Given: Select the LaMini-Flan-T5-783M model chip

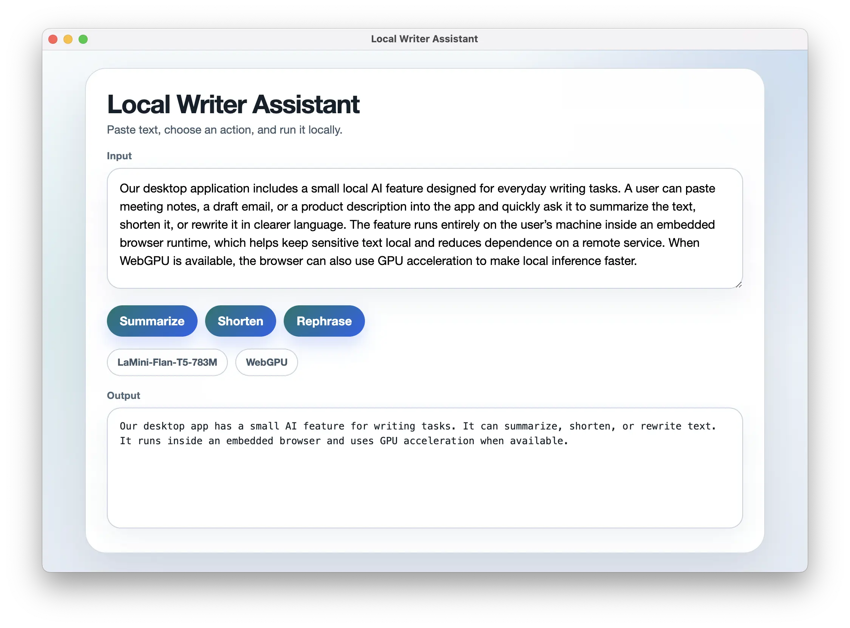Looking at the screenshot, I should tap(167, 362).
